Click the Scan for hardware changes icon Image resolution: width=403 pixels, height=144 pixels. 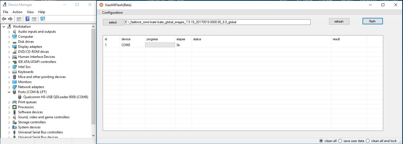coord(43,19)
